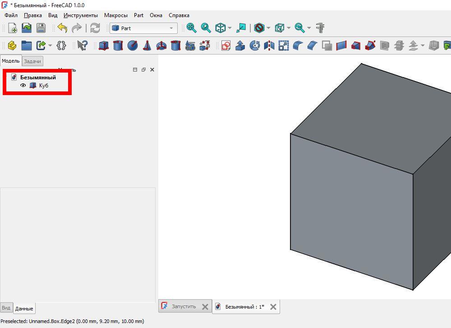Create a sphere primitive
Image resolution: width=451 pixels, height=328 pixels.
132,46
